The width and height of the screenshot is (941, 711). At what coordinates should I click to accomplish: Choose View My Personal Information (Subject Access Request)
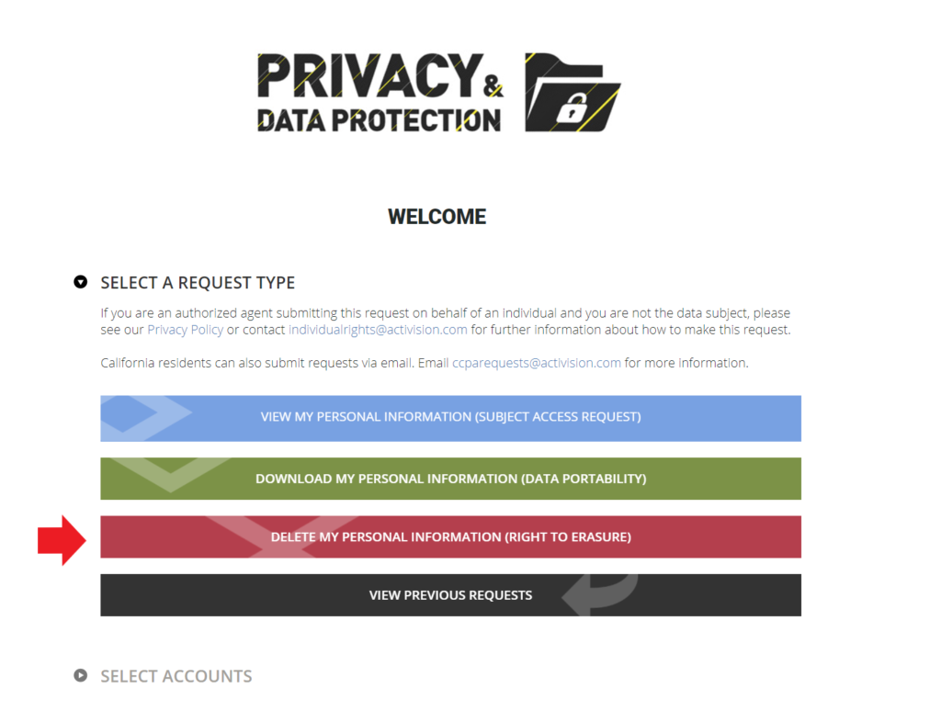pos(450,417)
